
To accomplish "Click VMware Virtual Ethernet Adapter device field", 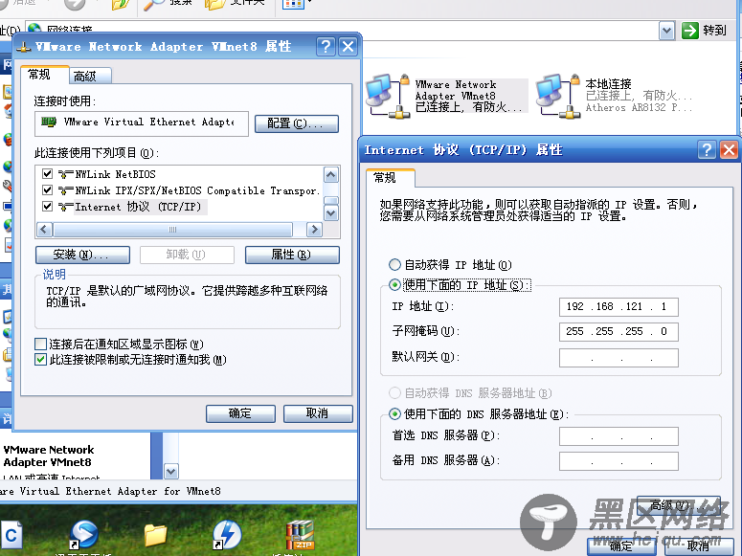I will click(142, 123).
